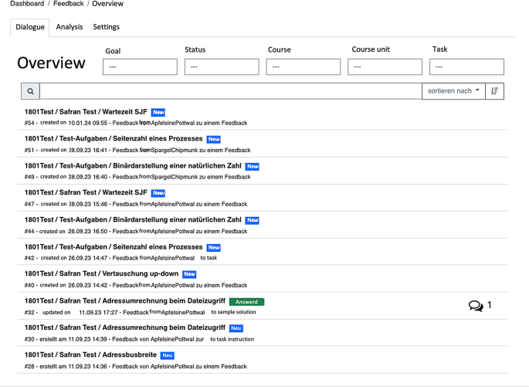
Task: Click into the search text field
Action: (x=230, y=91)
